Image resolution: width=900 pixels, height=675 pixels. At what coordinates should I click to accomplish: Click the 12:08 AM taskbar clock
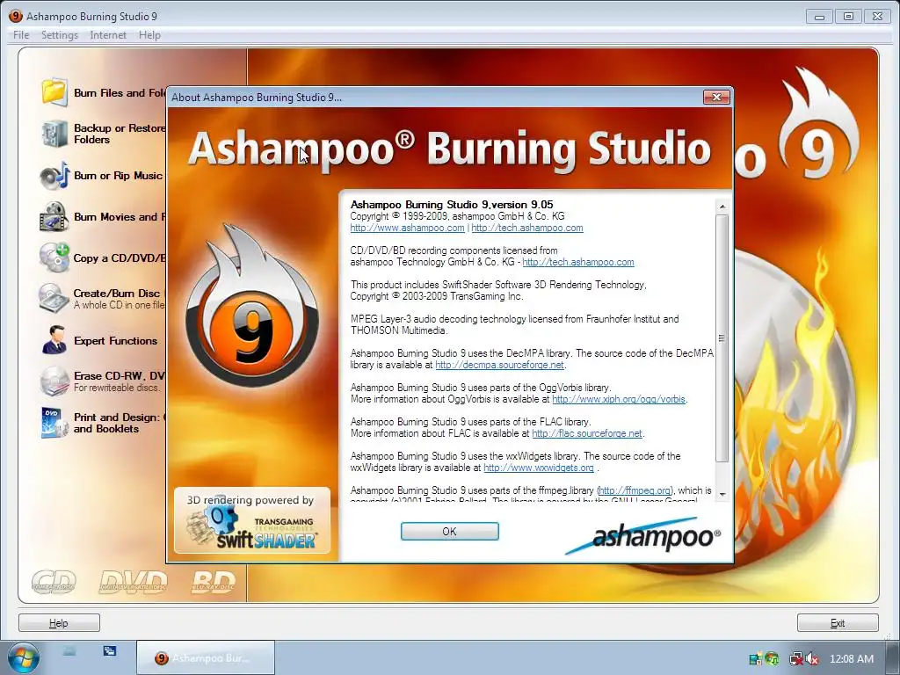tap(851, 659)
